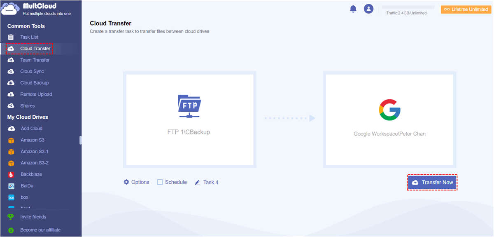Click the MultCloud logo icon
This screenshot has height=237, width=494.
(x=11, y=9)
